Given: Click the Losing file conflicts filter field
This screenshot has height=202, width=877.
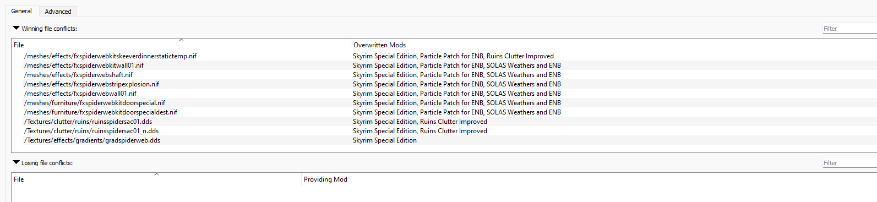Looking at the screenshot, I should coord(849,163).
